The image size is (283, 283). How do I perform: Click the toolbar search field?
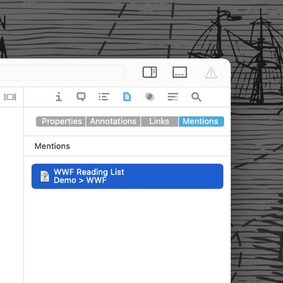[x=61, y=72]
